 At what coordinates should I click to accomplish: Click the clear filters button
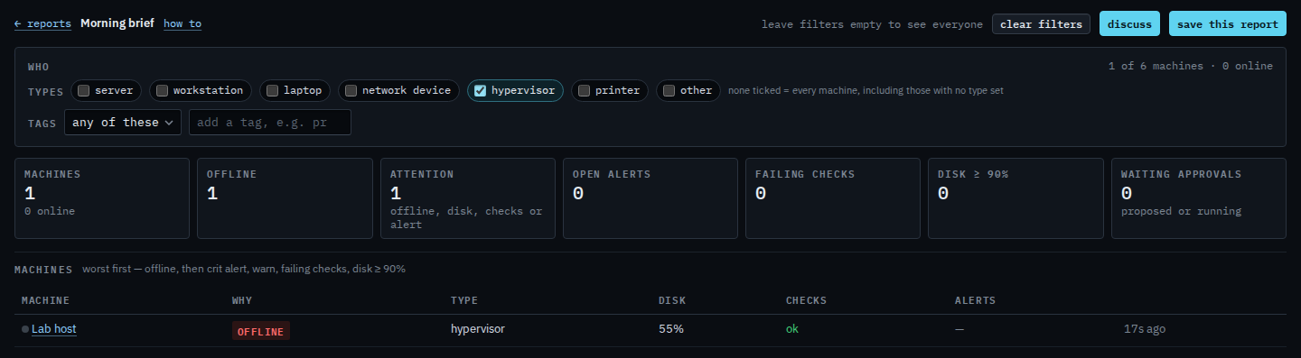[1041, 24]
